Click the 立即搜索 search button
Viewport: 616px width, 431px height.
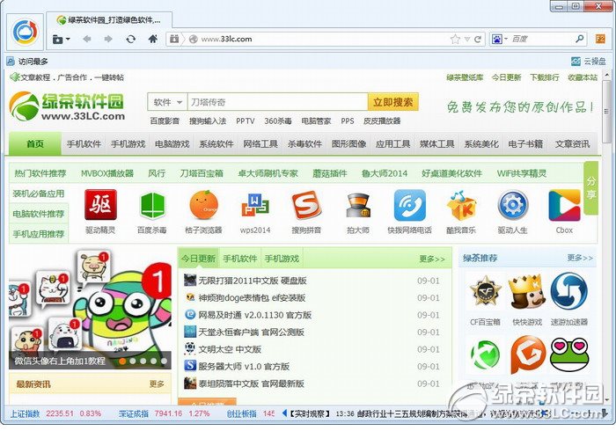(x=392, y=102)
